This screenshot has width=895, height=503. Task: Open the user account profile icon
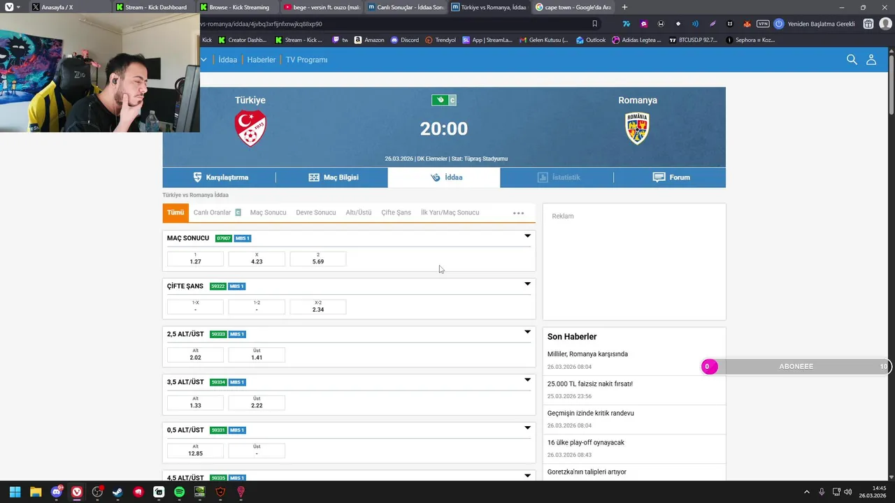(x=871, y=60)
